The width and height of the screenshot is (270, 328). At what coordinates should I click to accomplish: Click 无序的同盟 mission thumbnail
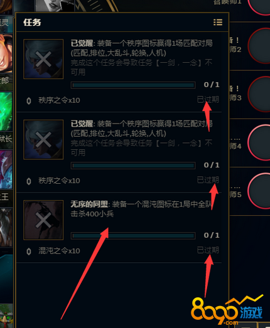click(x=43, y=220)
